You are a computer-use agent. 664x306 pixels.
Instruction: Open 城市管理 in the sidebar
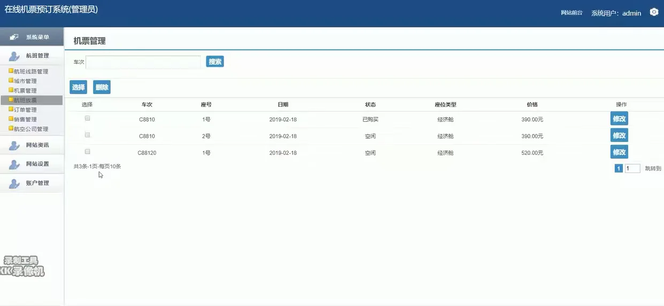(x=26, y=81)
